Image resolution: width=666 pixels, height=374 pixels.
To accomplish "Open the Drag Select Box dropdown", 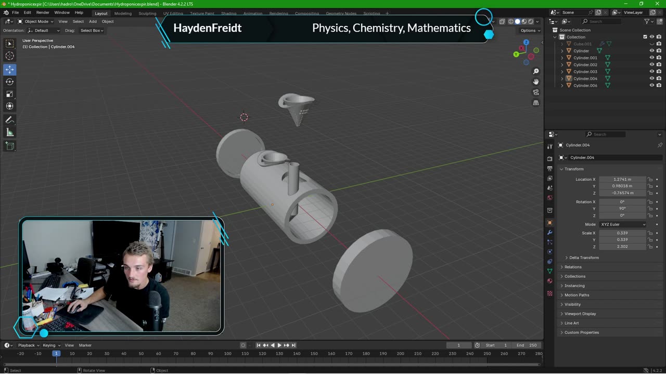I will (x=92, y=31).
